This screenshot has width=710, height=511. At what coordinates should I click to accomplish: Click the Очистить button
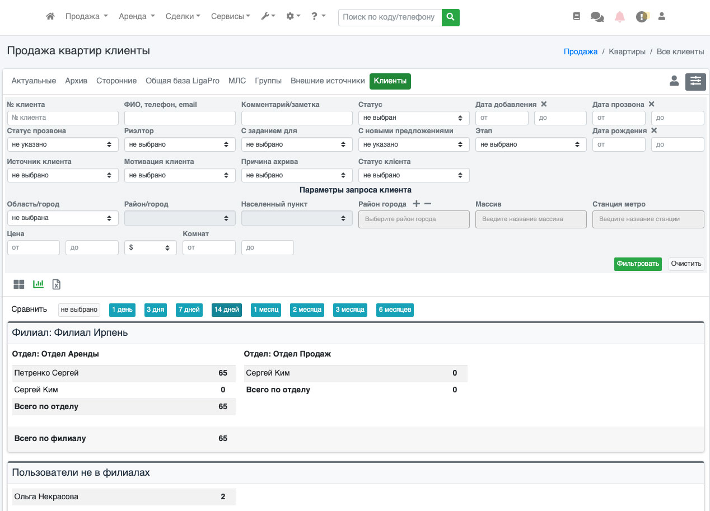[686, 264]
